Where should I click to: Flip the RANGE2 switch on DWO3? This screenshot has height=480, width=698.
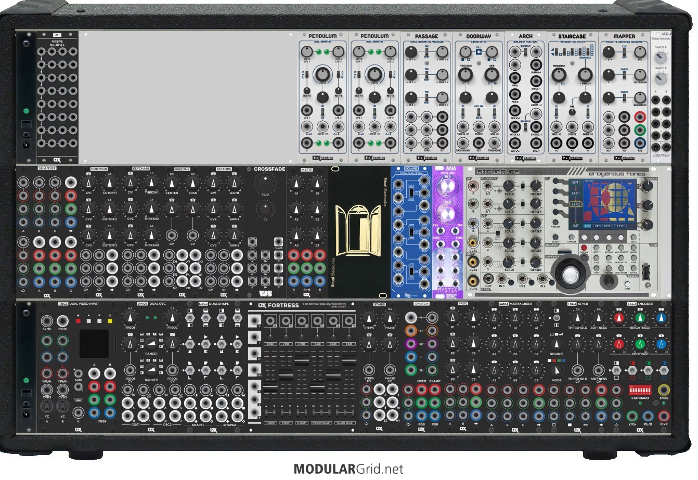click(x=151, y=370)
